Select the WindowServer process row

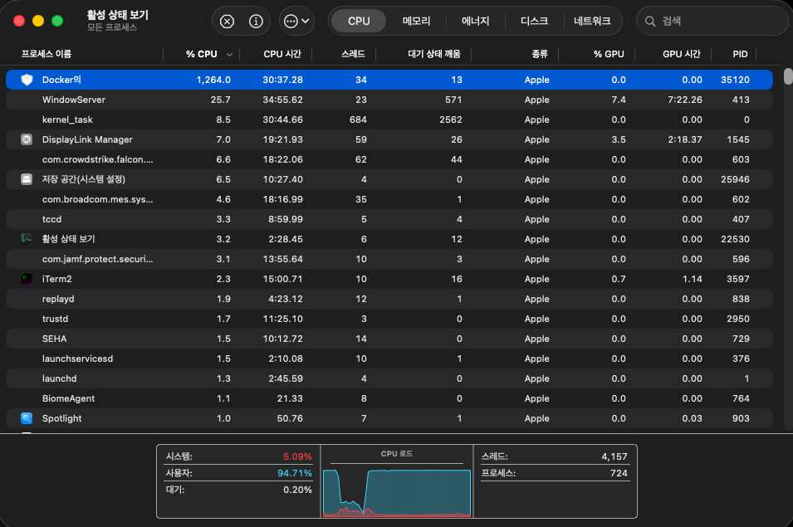click(389, 100)
